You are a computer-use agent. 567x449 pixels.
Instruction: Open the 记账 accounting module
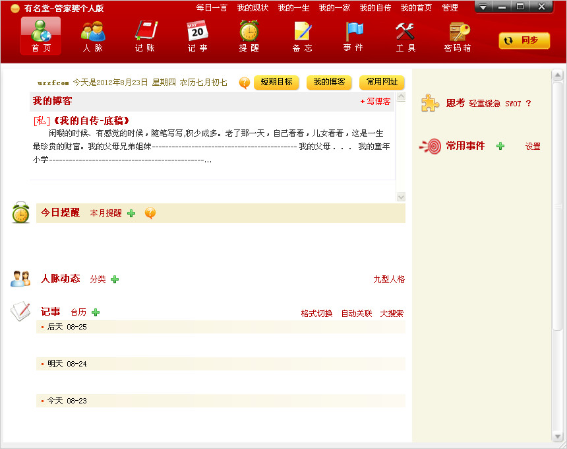(144, 36)
